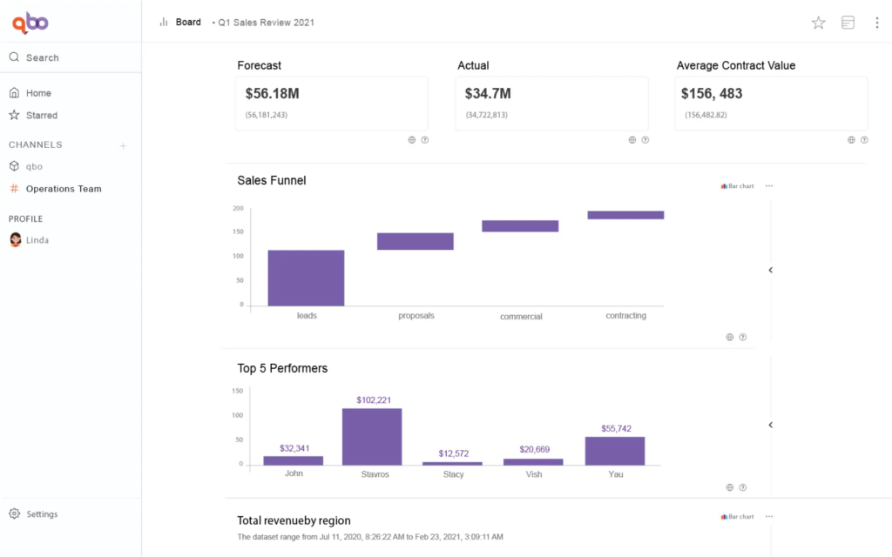Add a new channel with plus icon
The width and height of the screenshot is (892, 557).
[123, 145]
